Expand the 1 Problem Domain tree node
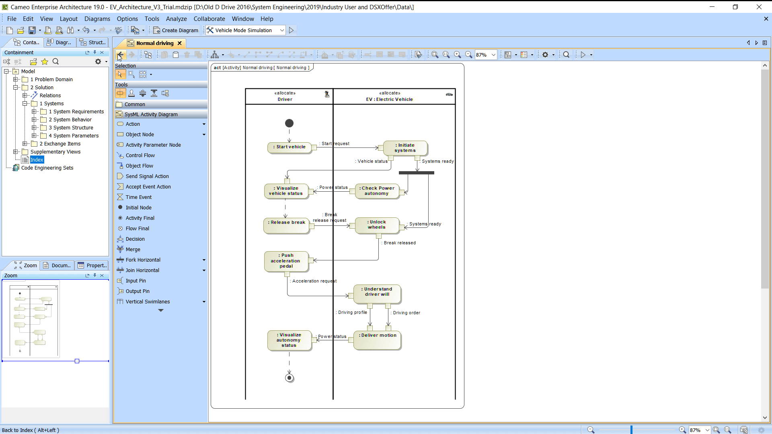Image resolution: width=772 pixels, height=434 pixels. [16, 79]
